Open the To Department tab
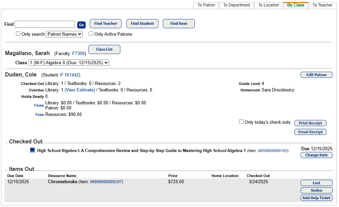The width and height of the screenshot is (339, 207). [x=236, y=5]
